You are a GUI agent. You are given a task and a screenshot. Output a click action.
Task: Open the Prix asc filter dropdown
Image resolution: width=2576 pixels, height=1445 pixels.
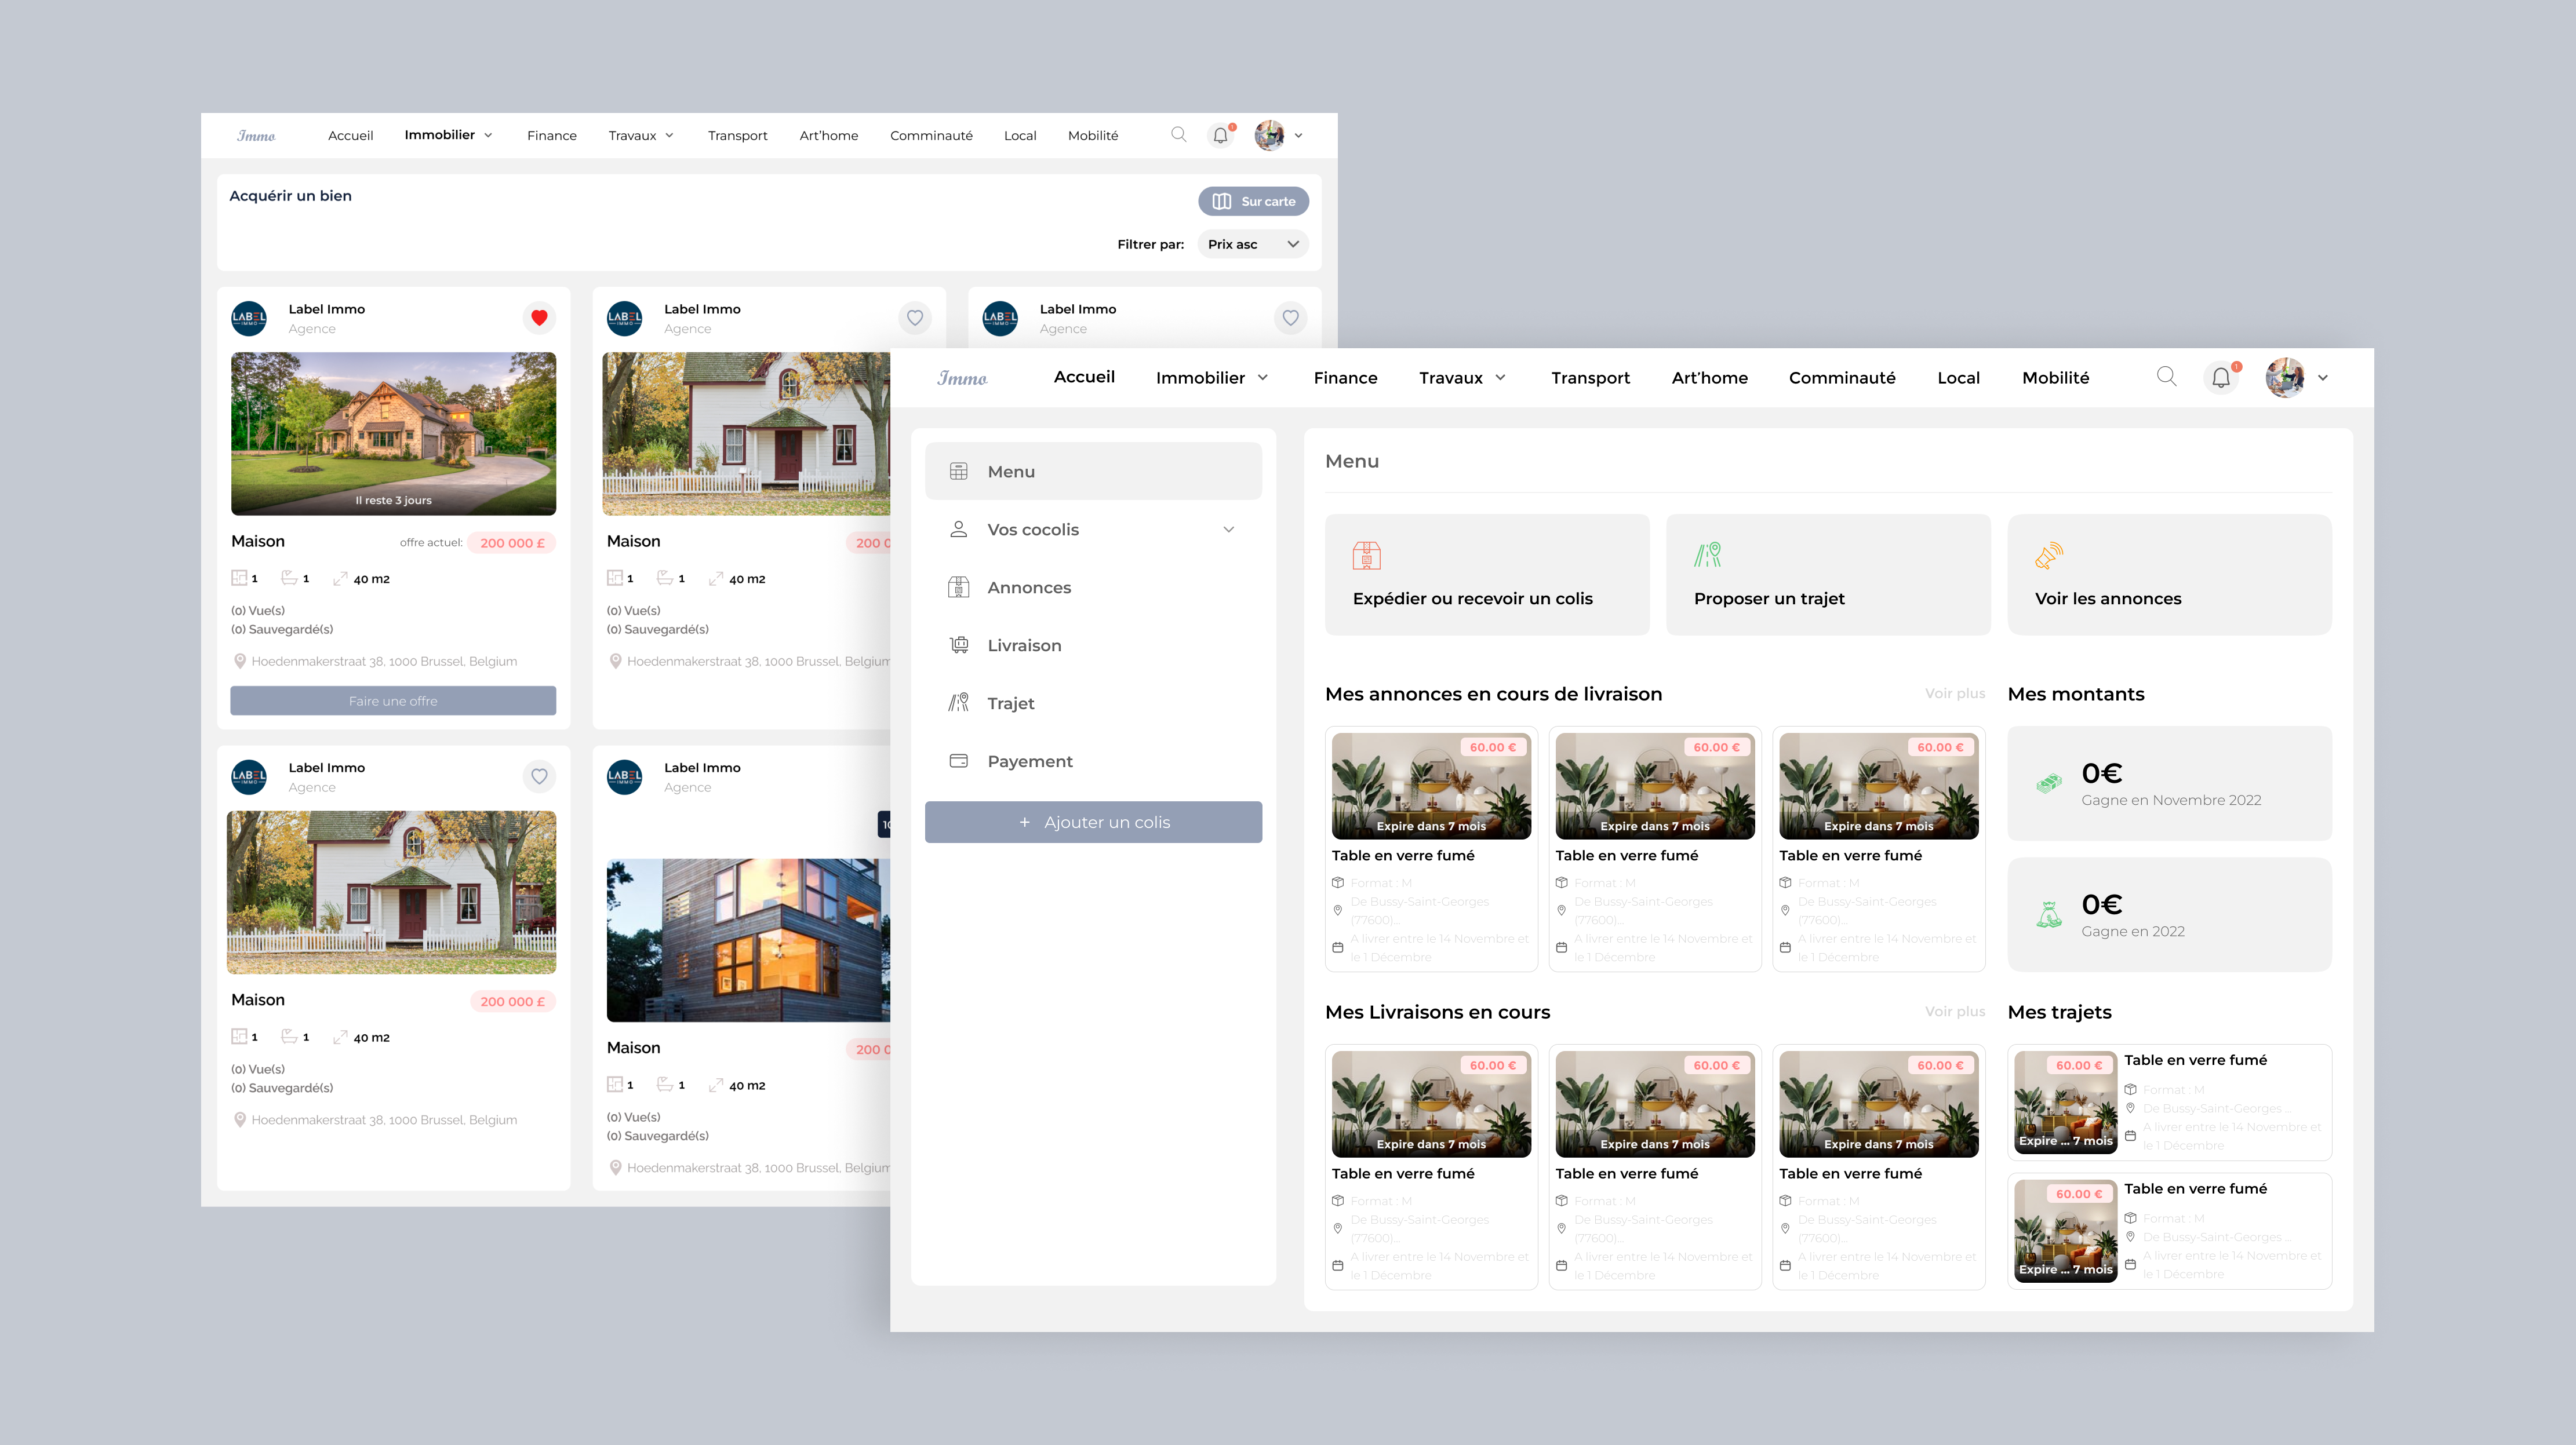tap(1252, 244)
